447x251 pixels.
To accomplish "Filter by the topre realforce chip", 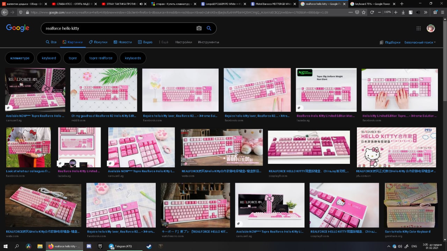I will click(x=101, y=58).
